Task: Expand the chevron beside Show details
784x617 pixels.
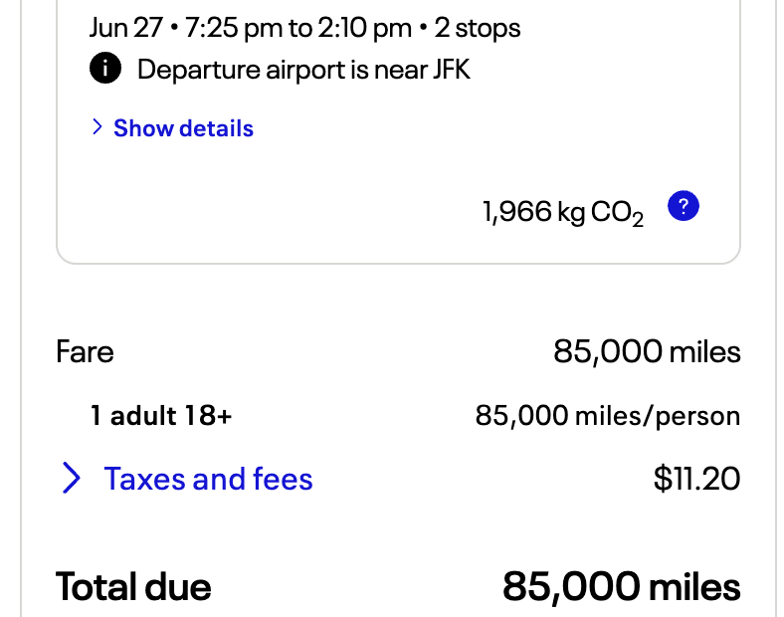Action: tap(97, 127)
